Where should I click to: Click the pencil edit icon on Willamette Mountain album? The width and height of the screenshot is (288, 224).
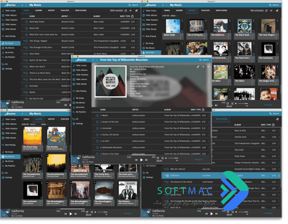198,67
